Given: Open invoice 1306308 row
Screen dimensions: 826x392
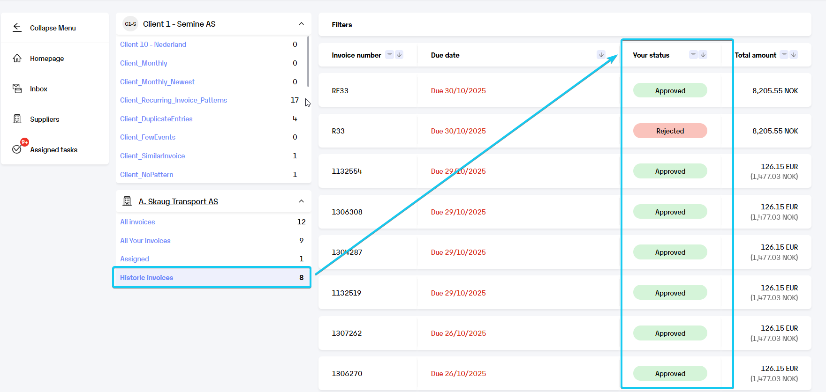Looking at the screenshot, I should coord(565,212).
